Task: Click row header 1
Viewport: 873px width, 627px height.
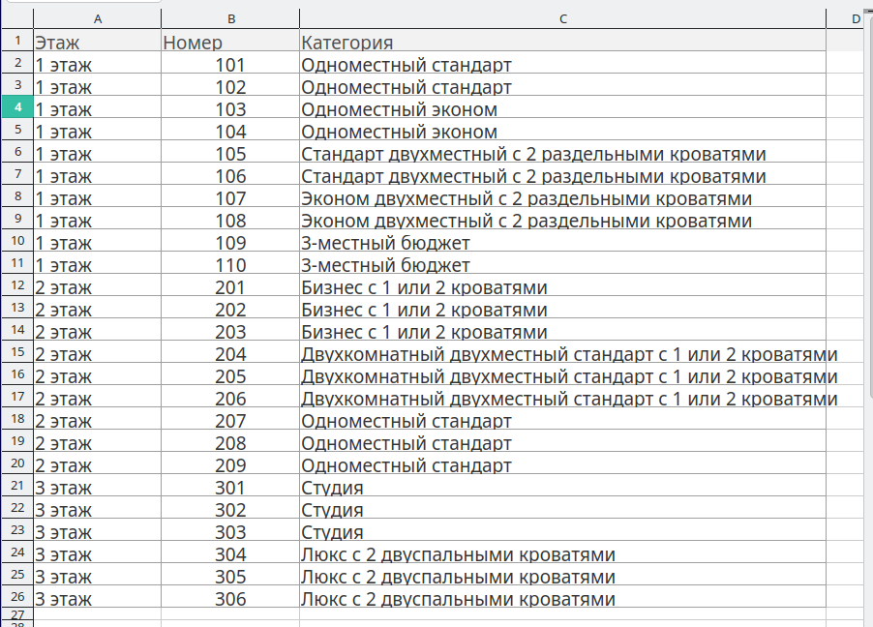Action: pyautogui.click(x=16, y=43)
